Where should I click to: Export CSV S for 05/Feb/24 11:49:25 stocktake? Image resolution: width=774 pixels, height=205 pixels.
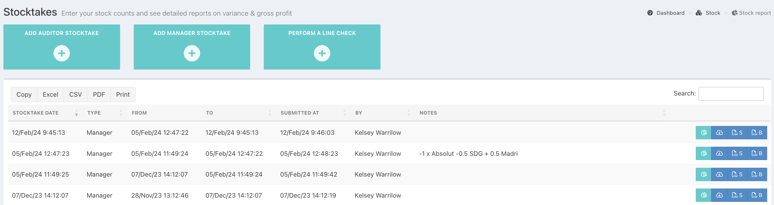(737, 174)
